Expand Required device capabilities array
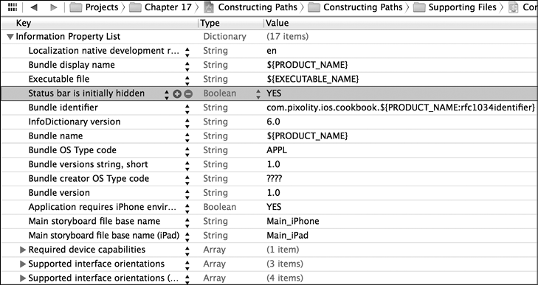Viewport: 538px width, 285px height. (23, 250)
